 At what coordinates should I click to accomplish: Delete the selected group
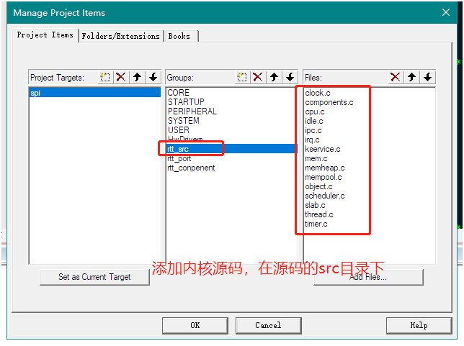pyautogui.click(x=258, y=78)
